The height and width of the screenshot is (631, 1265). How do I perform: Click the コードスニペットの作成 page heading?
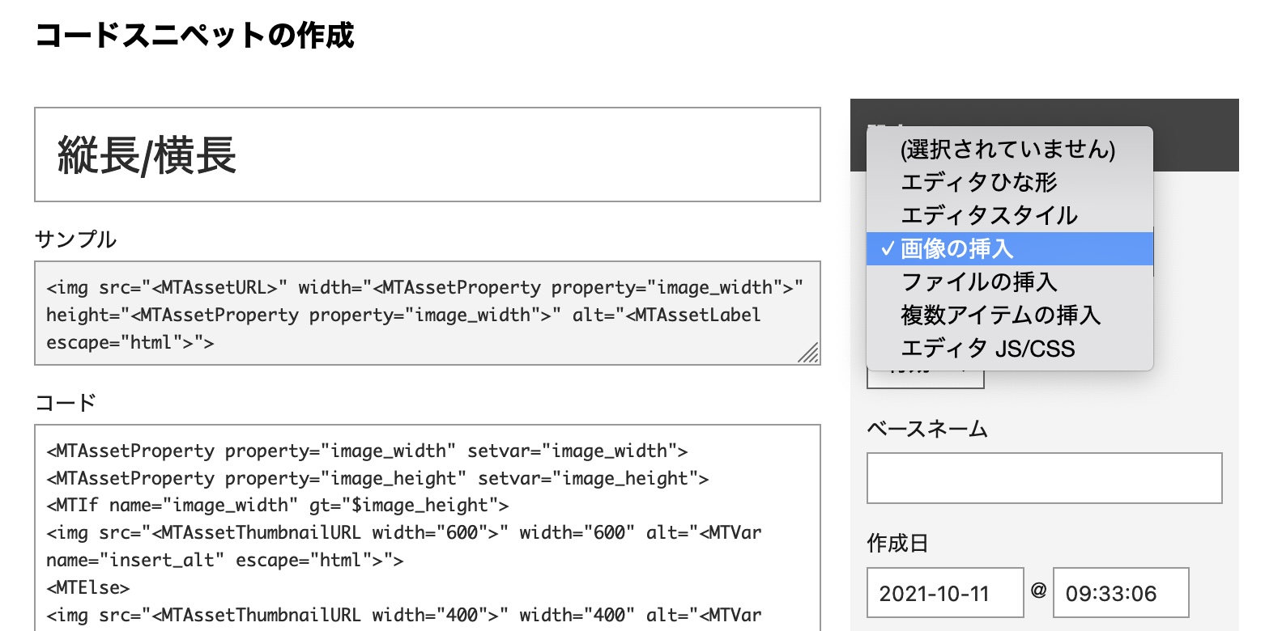[x=194, y=35]
